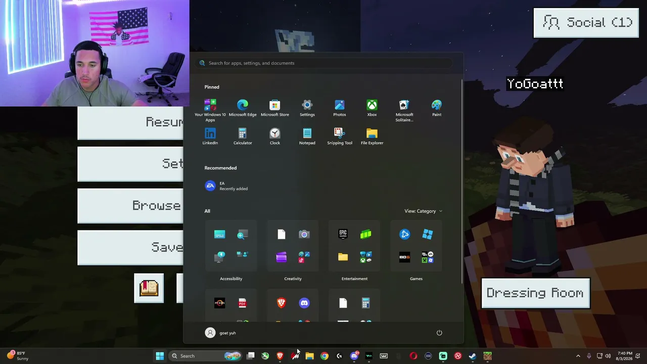Open the PDF app in the category grid
The height and width of the screenshot is (364, 647).
[242, 303]
